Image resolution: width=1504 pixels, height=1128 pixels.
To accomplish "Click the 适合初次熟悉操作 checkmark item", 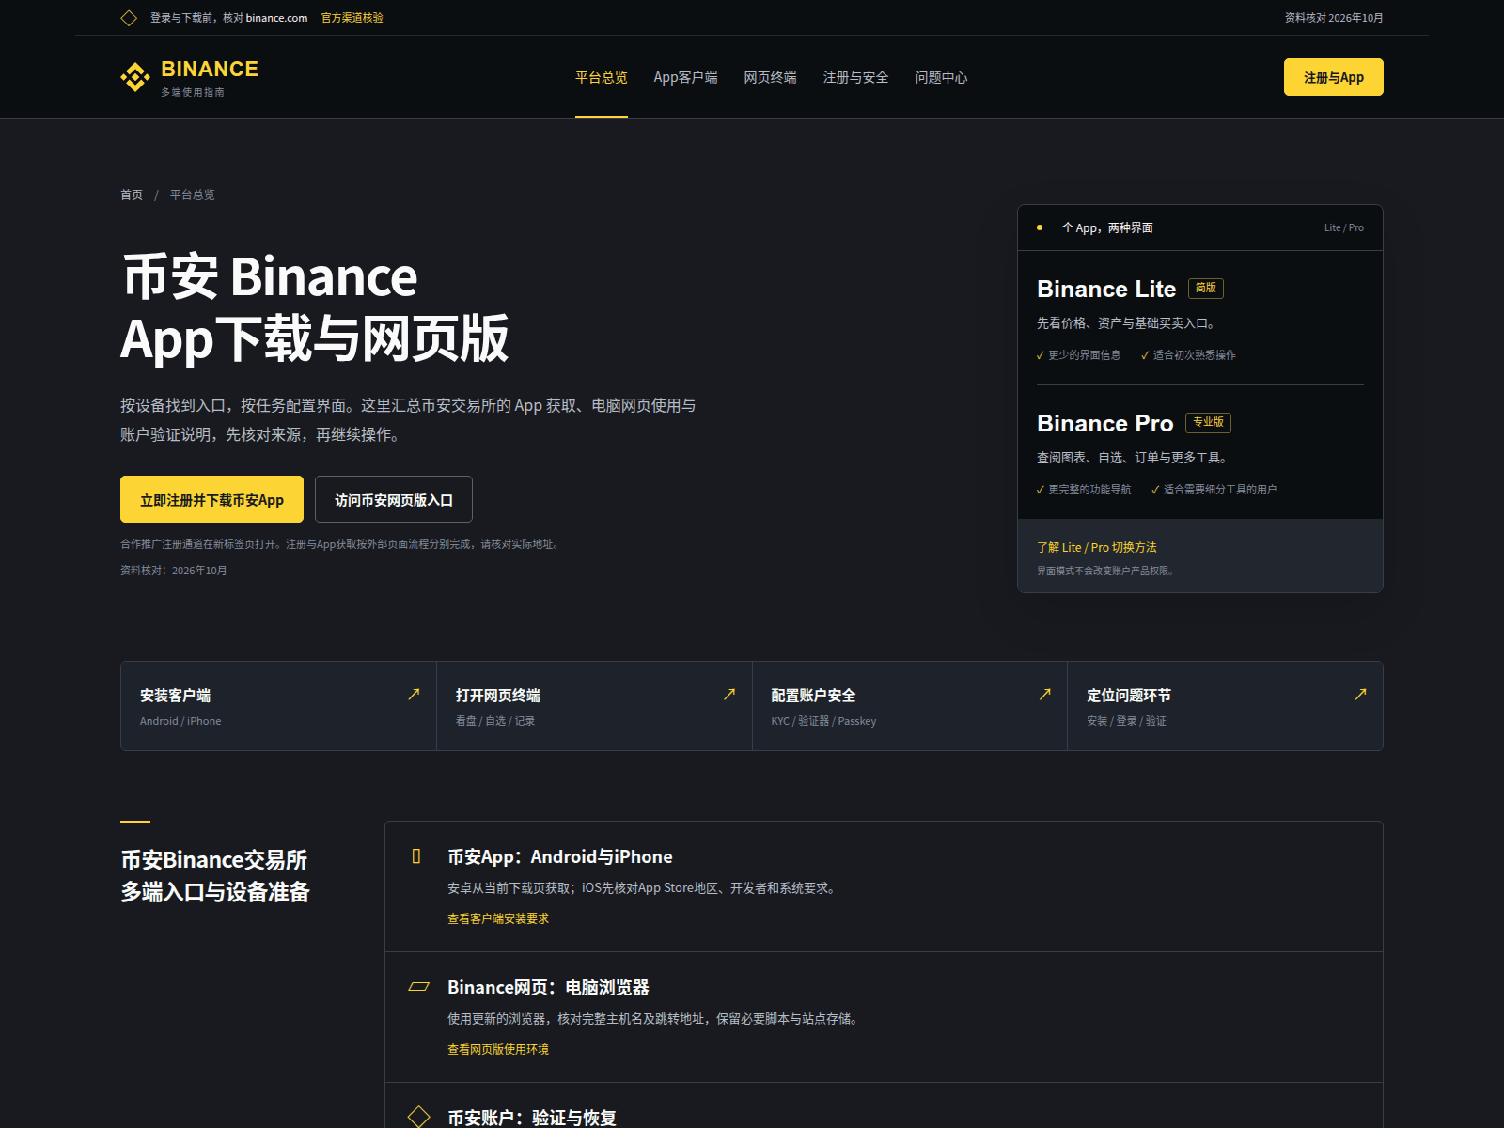I will (1188, 354).
